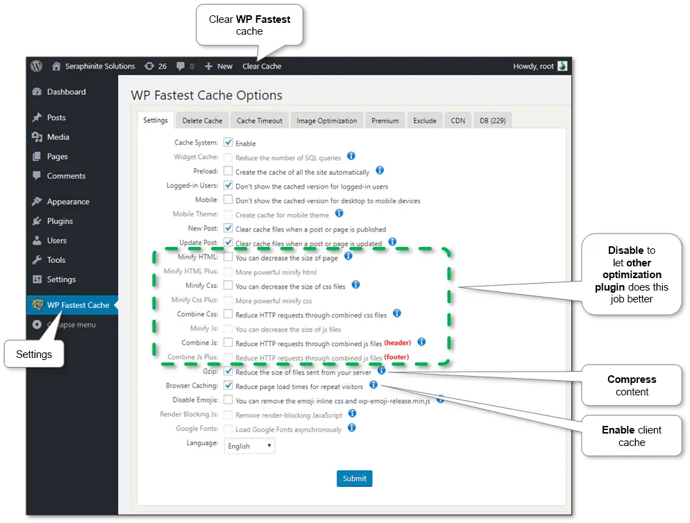The height and width of the screenshot is (523, 690).
Task: Click the Dashboard gauge icon in sidebar
Action: tap(37, 92)
